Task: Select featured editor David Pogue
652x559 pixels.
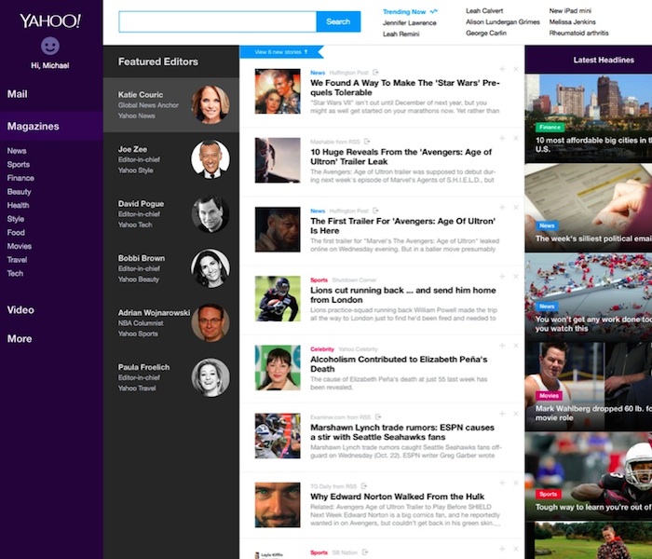Action: 170,213
